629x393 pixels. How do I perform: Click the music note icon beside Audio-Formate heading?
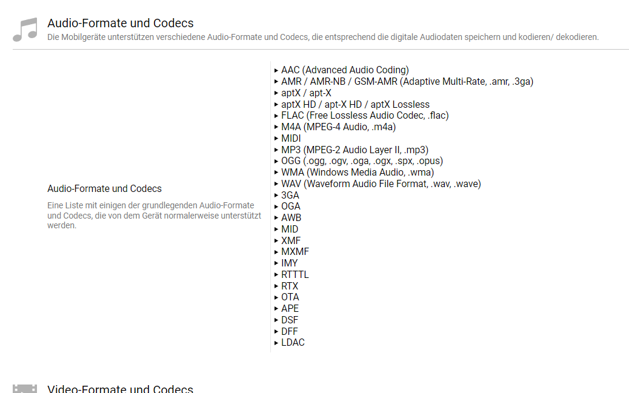click(25, 30)
